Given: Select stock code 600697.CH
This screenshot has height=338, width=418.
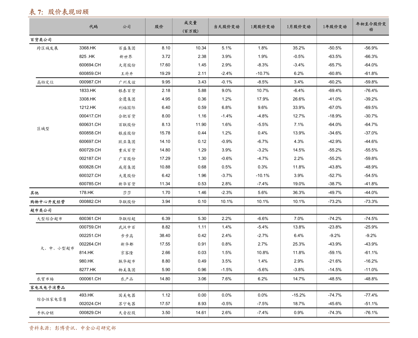Looking at the screenshot, I should (x=90, y=142).
